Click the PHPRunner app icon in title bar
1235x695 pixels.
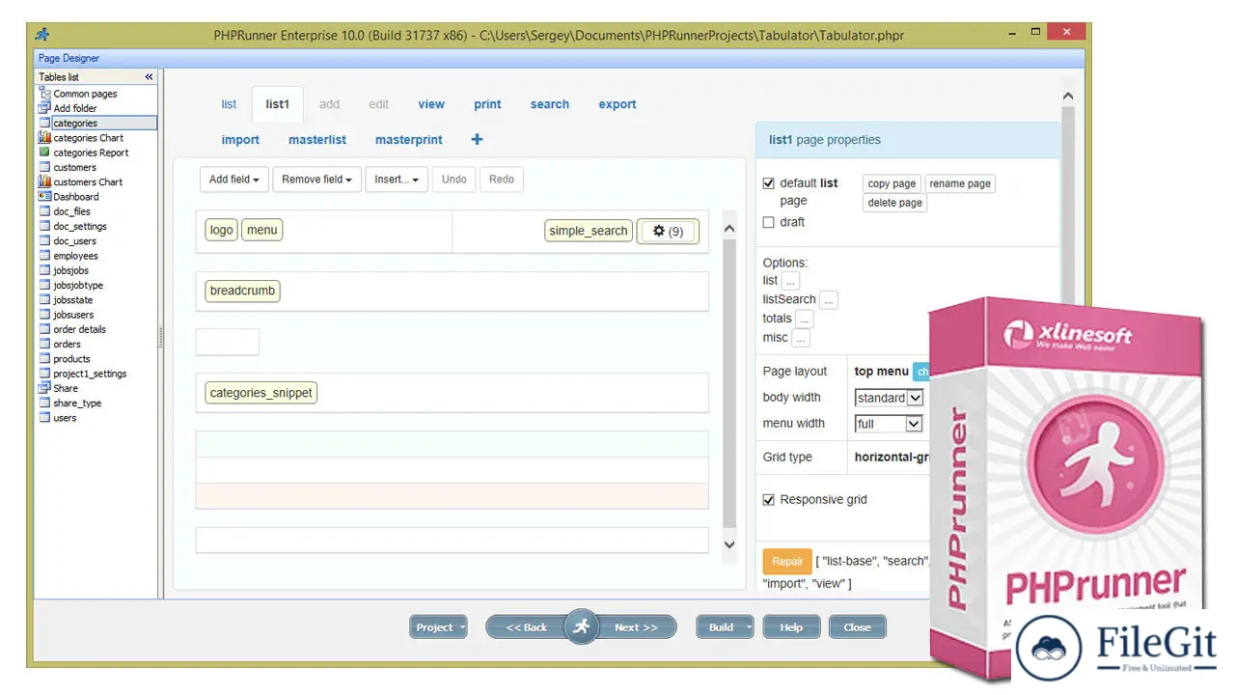click(42, 34)
